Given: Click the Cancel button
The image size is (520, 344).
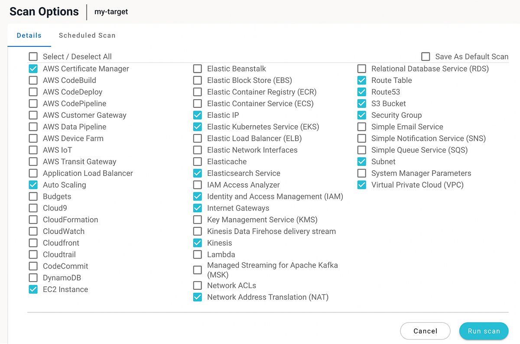Looking at the screenshot, I should click(x=425, y=331).
